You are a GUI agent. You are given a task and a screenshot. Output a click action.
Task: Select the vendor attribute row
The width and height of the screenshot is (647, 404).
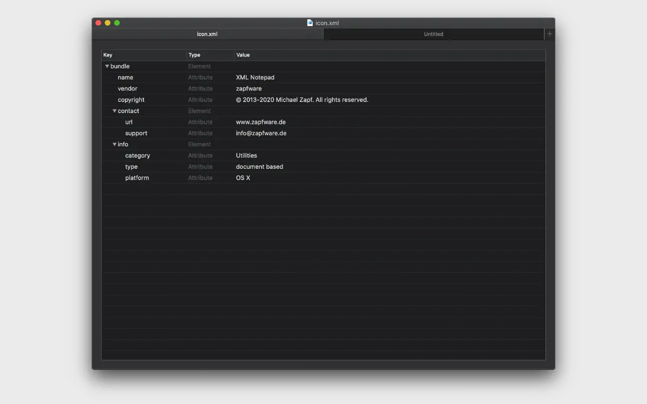127,88
